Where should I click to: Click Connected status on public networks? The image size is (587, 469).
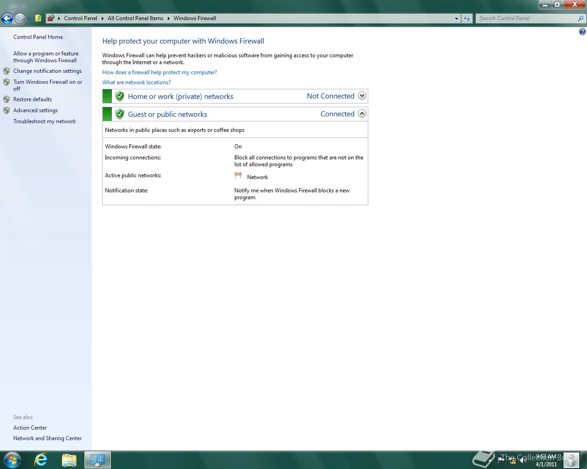[x=338, y=114]
